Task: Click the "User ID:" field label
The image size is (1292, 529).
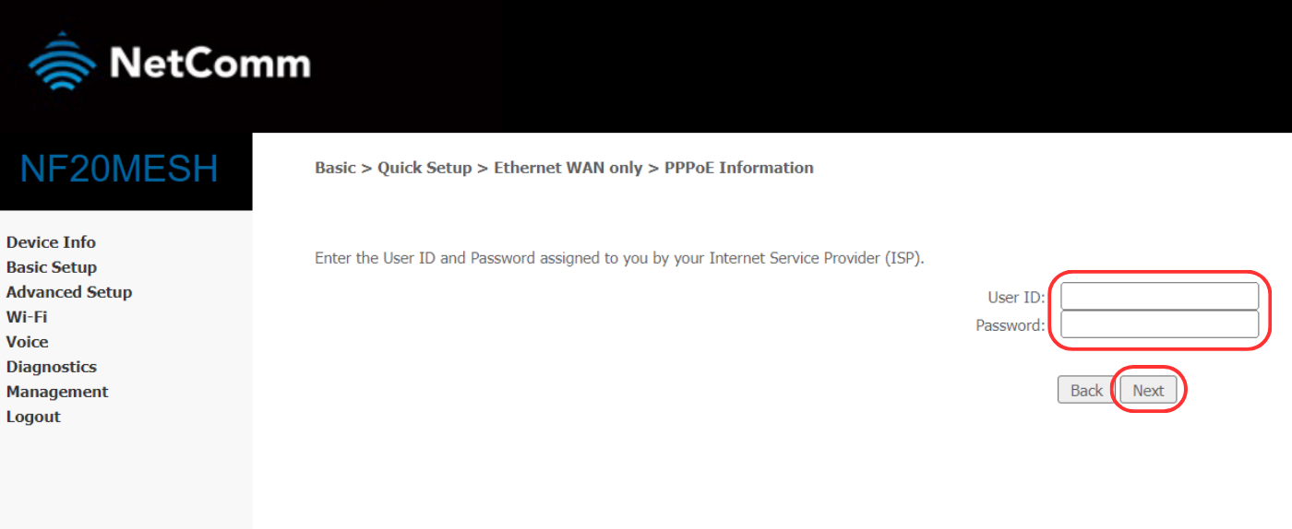Action: (x=1016, y=297)
